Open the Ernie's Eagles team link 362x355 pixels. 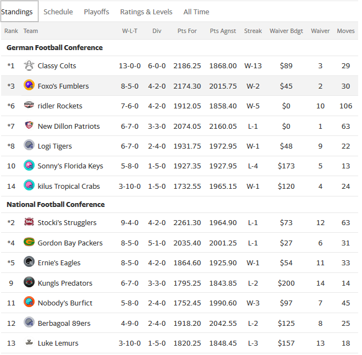click(59, 263)
